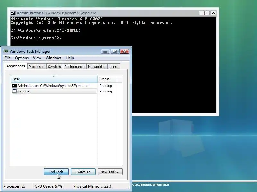
Task: Click the TASKMGR command line in cmd
Action: click(x=45, y=30)
